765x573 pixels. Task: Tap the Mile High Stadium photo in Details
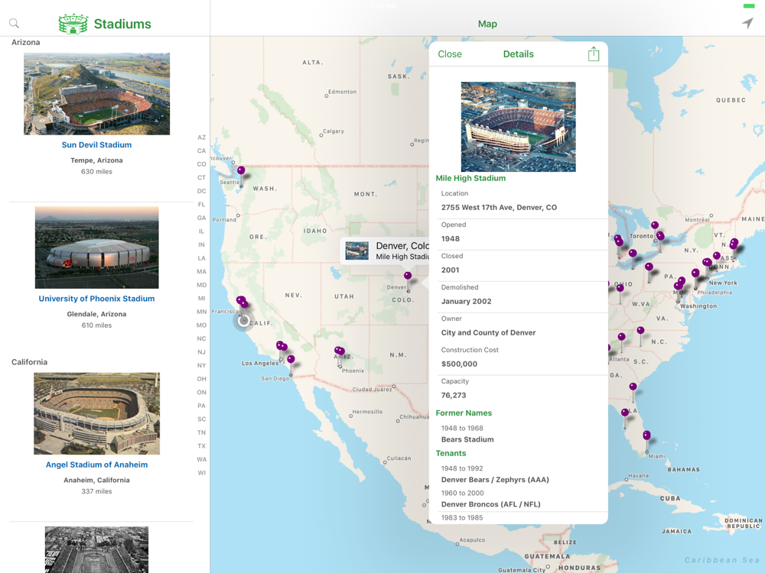(518, 127)
